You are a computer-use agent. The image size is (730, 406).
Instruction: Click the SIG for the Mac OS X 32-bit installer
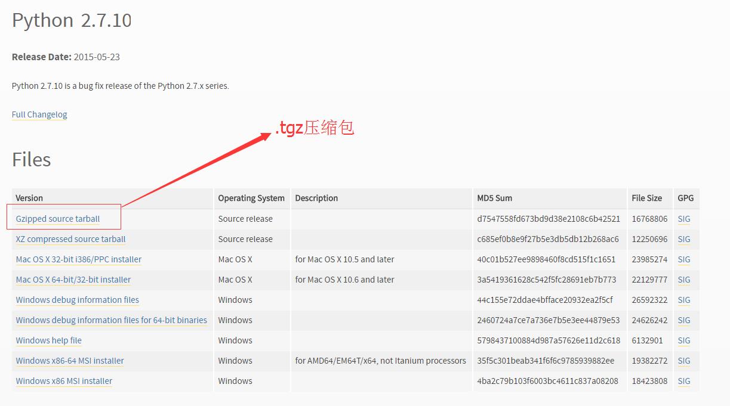point(683,259)
